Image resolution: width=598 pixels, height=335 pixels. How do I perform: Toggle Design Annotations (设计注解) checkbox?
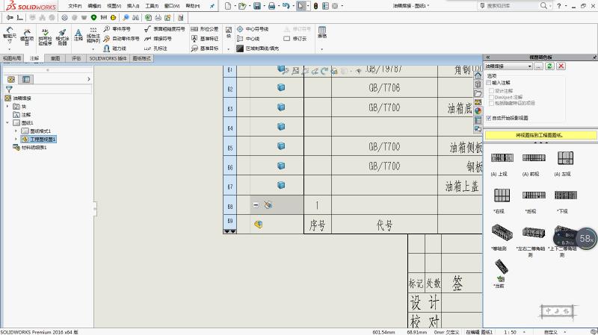(x=492, y=90)
